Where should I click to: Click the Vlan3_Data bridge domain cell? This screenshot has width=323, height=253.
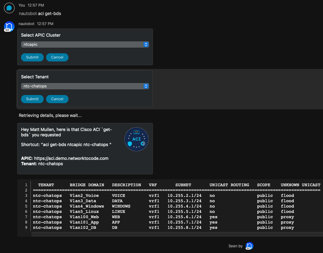click(83, 201)
